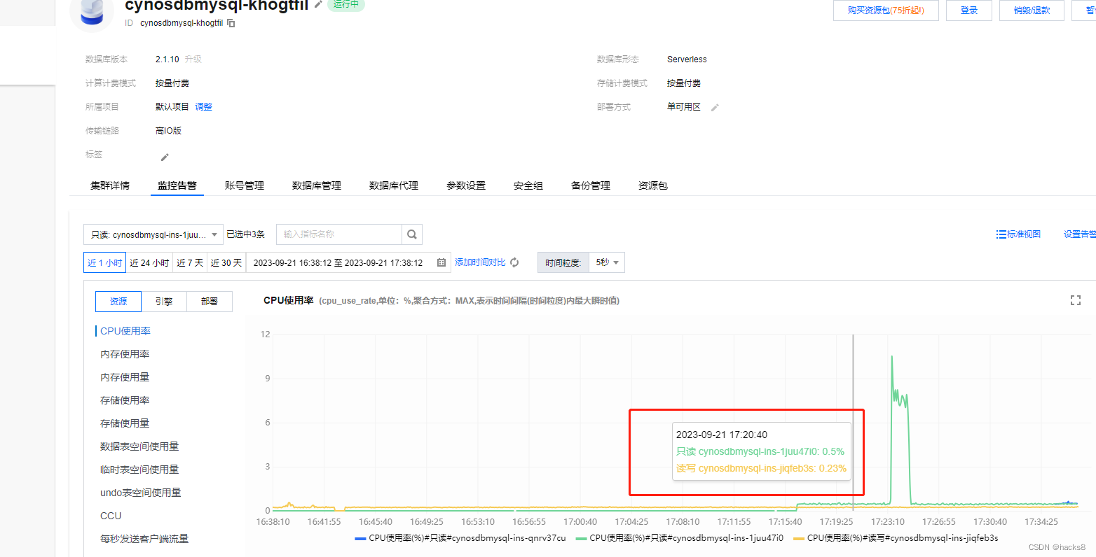Select the 资源 metric category
Viewport: 1096px width, 557px height.
coord(118,302)
